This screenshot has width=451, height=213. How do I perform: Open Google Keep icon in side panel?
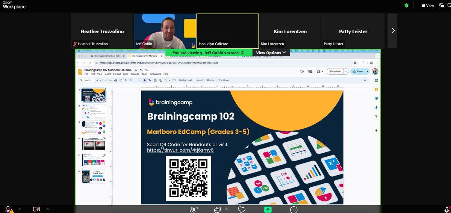pos(376,89)
